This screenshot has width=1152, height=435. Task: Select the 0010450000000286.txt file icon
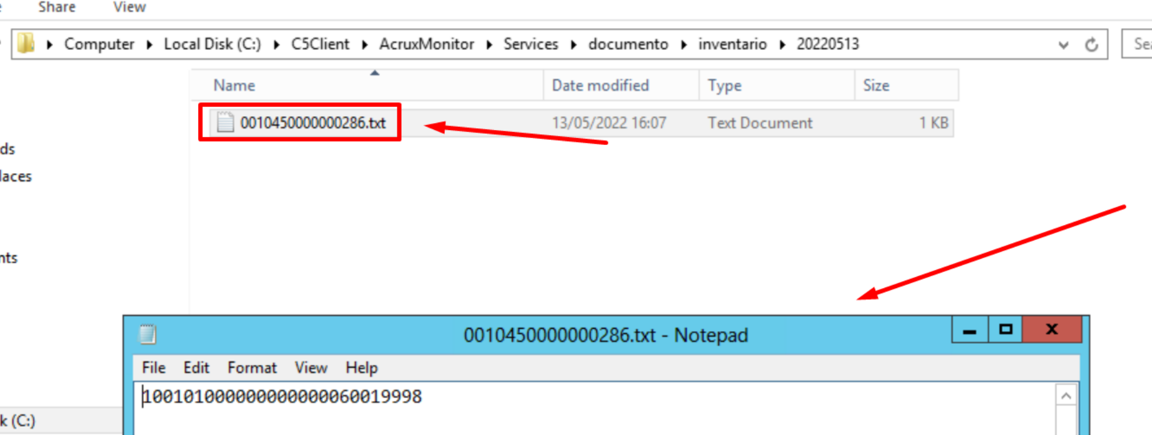coord(225,122)
